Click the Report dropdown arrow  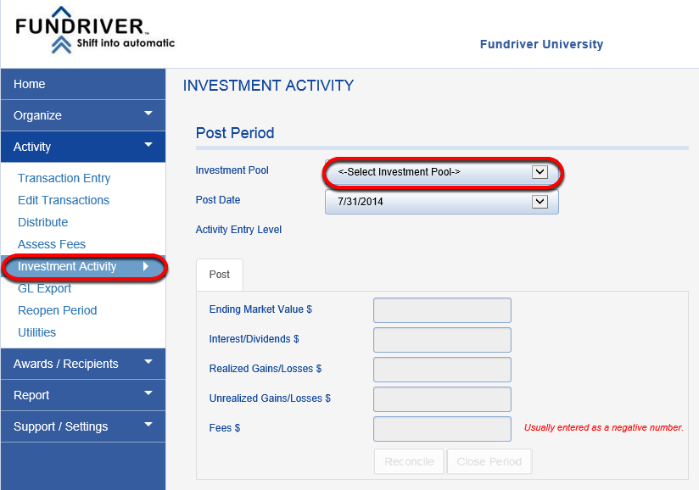tap(148, 393)
